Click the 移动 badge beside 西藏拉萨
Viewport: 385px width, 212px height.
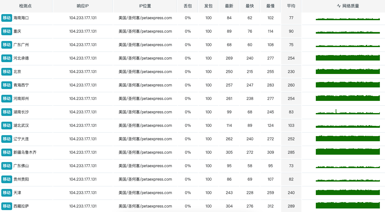(7, 206)
